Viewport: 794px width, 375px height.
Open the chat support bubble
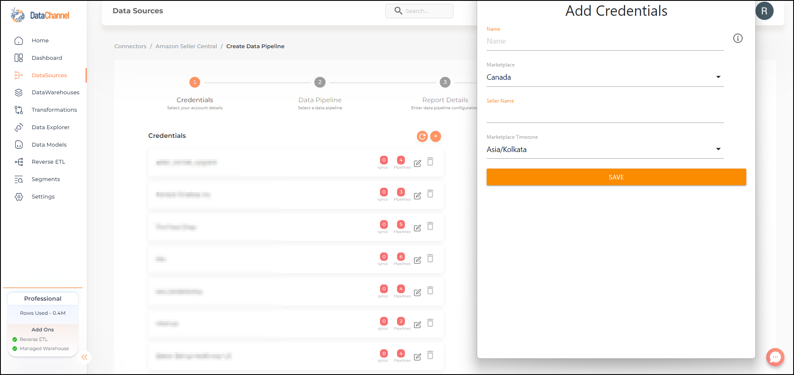tap(775, 357)
